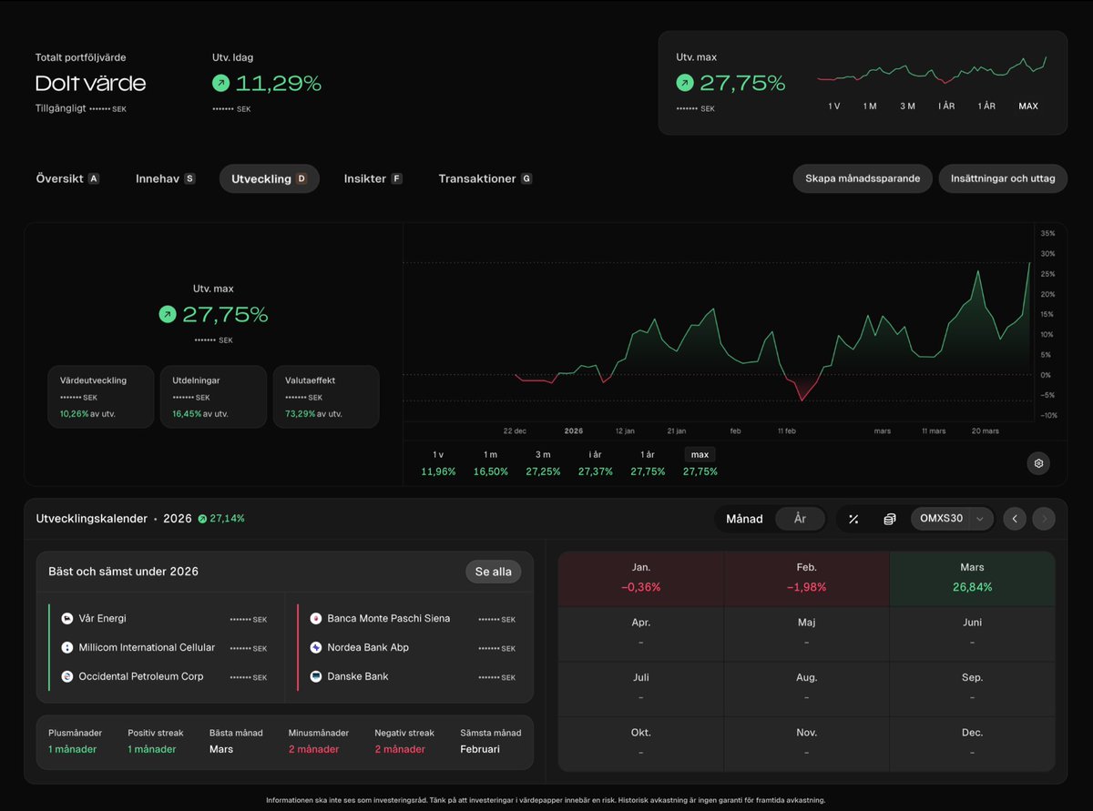Click the top mini sparkline chart
The height and width of the screenshot is (811, 1093).
click(931, 69)
